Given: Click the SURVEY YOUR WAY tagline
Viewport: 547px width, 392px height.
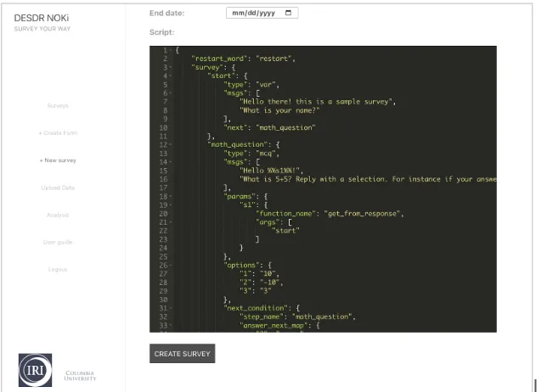Looking at the screenshot, I should pyautogui.click(x=42, y=29).
